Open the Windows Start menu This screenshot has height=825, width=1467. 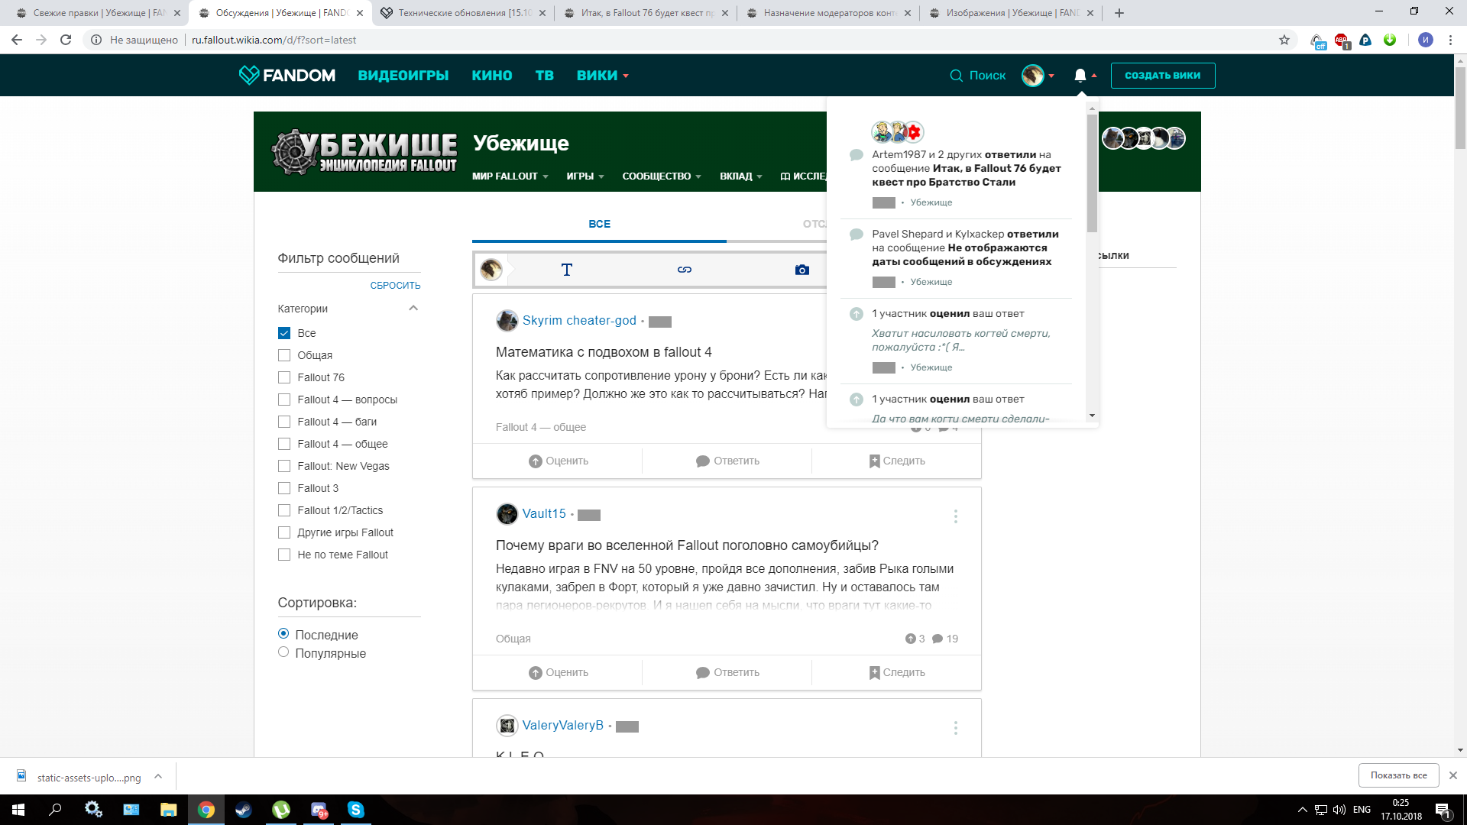(18, 810)
